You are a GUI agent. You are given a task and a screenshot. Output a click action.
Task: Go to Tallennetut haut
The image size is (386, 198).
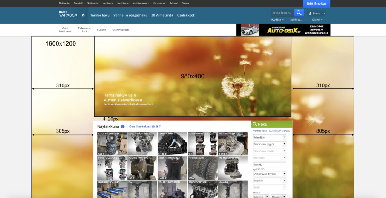point(84,30)
